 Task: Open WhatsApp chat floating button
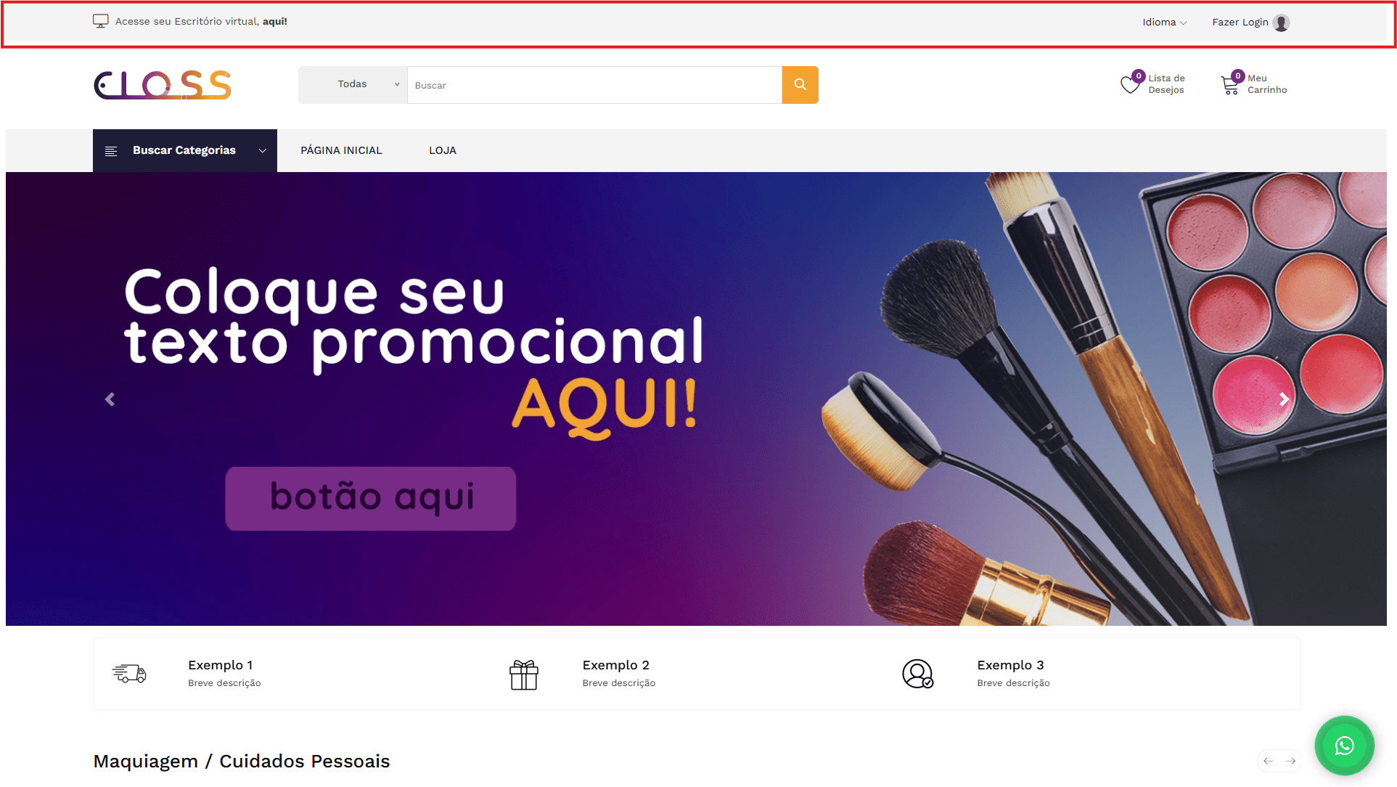pyautogui.click(x=1345, y=746)
